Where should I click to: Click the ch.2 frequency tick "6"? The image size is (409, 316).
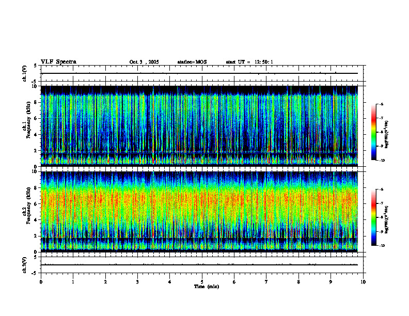point(37,204)
